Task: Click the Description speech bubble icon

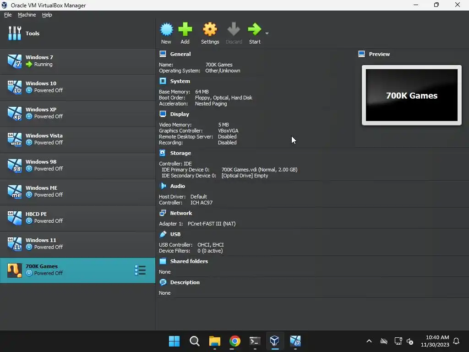Action: pyautogui.click(x=163, y=282)
